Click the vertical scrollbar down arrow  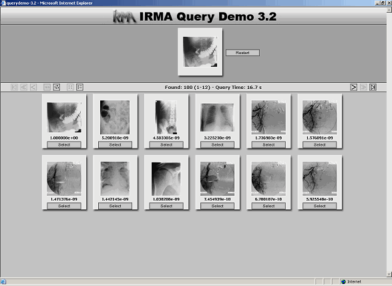[389, 274]
